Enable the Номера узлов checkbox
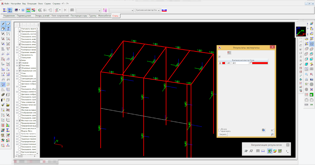The image size is (315, 165). pos(20,76)
